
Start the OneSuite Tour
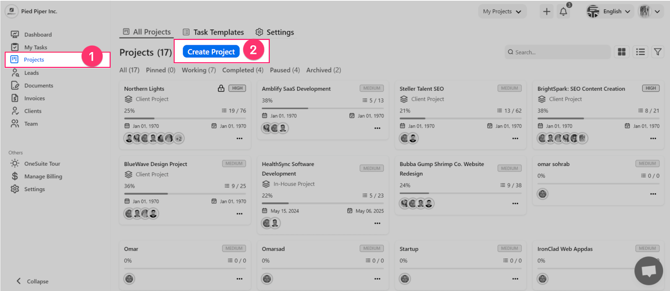tap(42, 164)
